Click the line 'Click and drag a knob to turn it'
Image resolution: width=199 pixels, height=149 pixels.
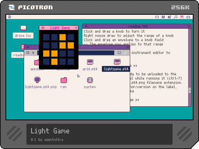(114, 31)
